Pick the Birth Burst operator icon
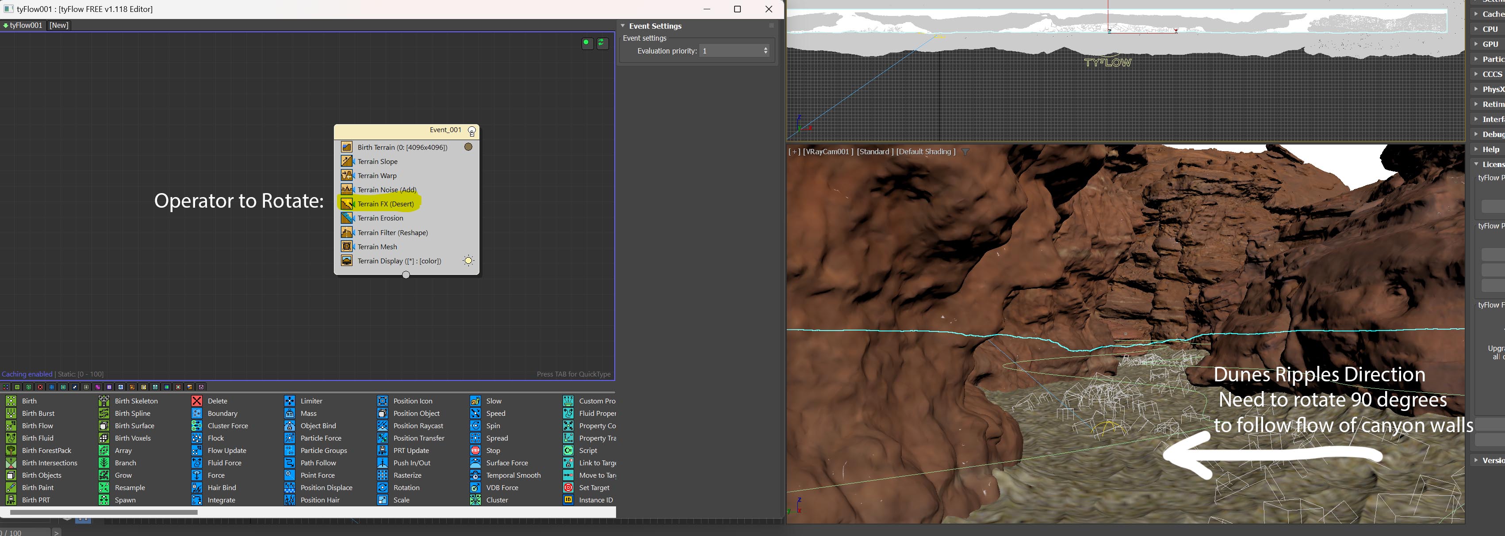 (x=11, y=413)
